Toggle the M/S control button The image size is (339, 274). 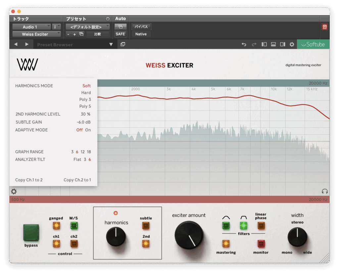point(74,226)
